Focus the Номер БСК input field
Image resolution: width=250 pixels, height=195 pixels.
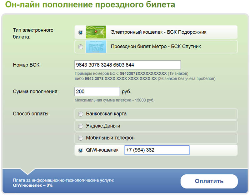point(127,65)
